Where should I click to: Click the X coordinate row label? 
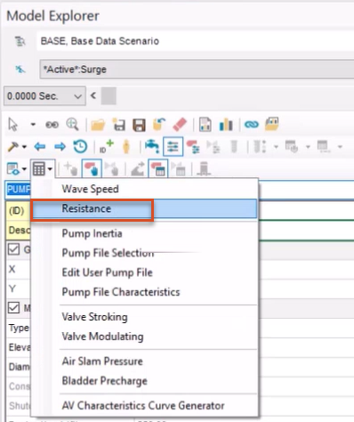click(12, 269)
